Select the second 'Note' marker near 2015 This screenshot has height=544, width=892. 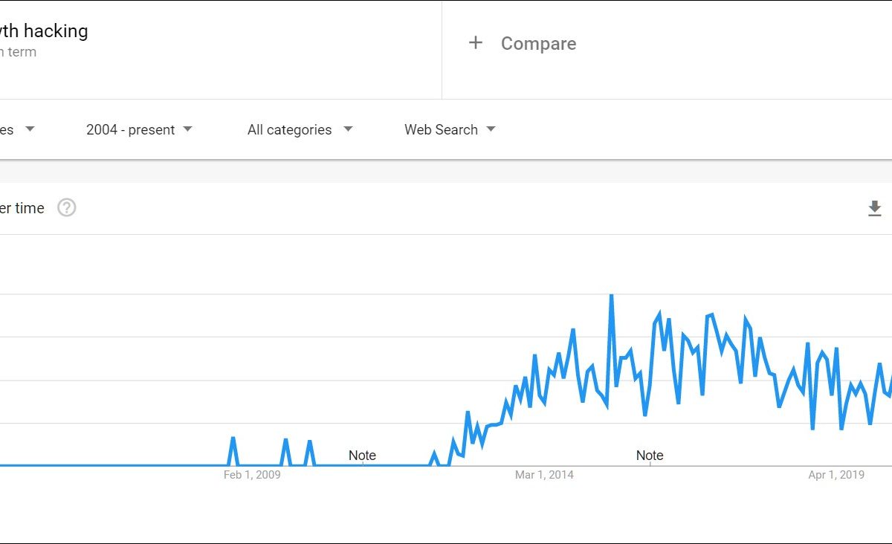point(650,456)
